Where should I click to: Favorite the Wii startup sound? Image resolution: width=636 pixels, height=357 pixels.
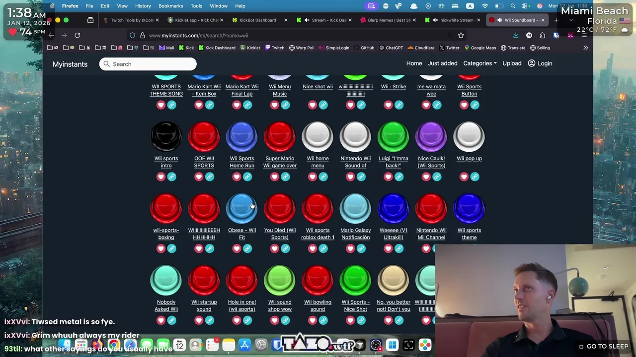coord(199,320)
